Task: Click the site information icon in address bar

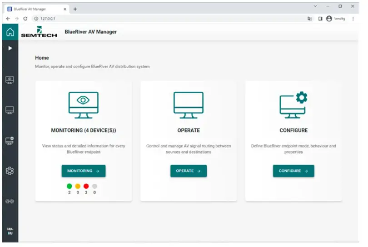Action: tap(36, 19)
